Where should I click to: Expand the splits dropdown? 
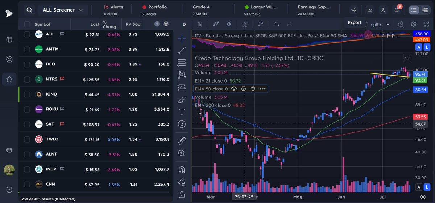point(380,24)
